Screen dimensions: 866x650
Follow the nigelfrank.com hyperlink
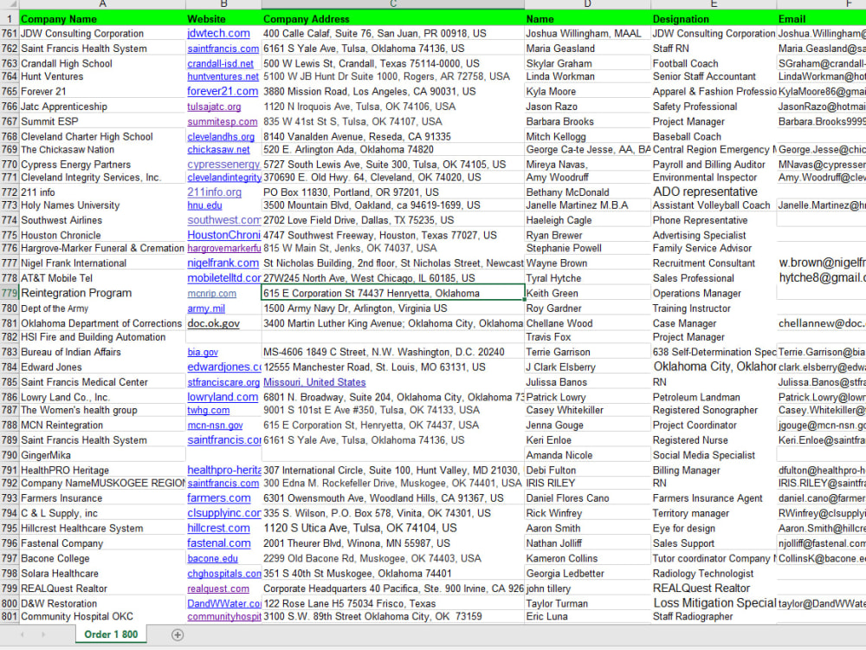[223, 263]
